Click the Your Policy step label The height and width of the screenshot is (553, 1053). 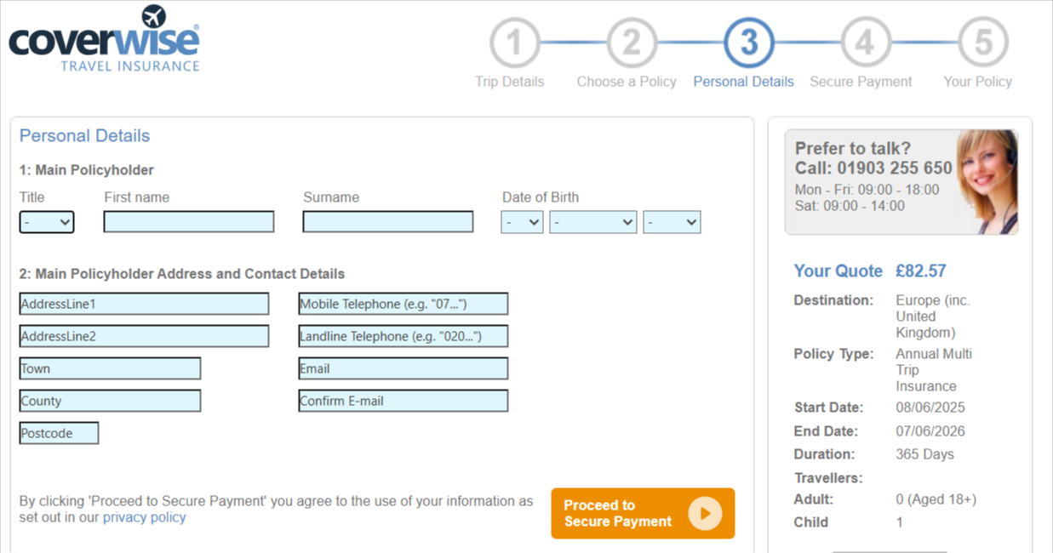[x=977, y=82]
